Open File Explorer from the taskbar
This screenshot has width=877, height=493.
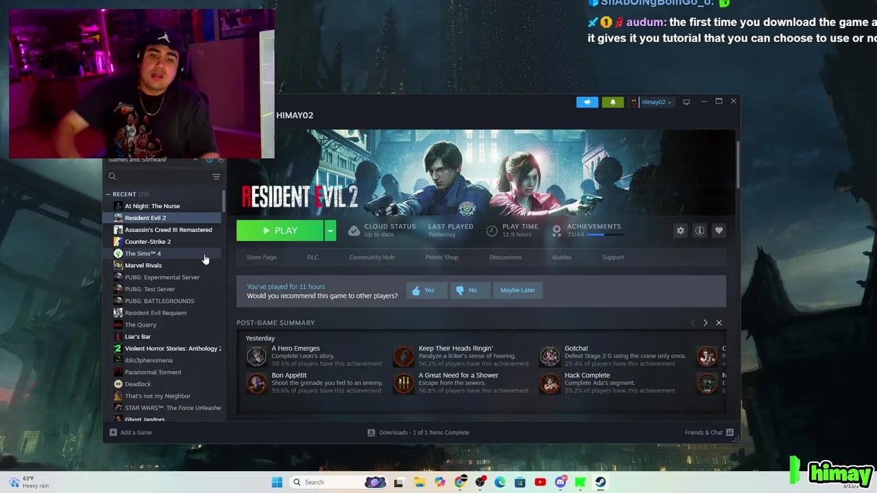coord(420,482)
